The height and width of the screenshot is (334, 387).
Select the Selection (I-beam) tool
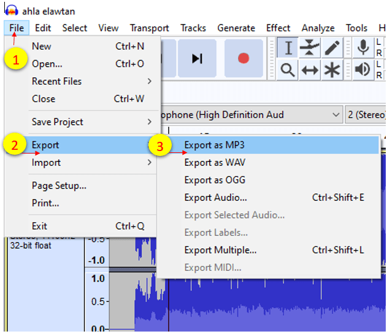click(x=288, y=47)
